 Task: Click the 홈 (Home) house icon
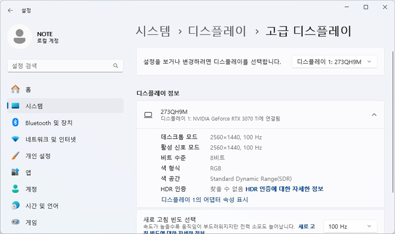[x=16, y=89]
